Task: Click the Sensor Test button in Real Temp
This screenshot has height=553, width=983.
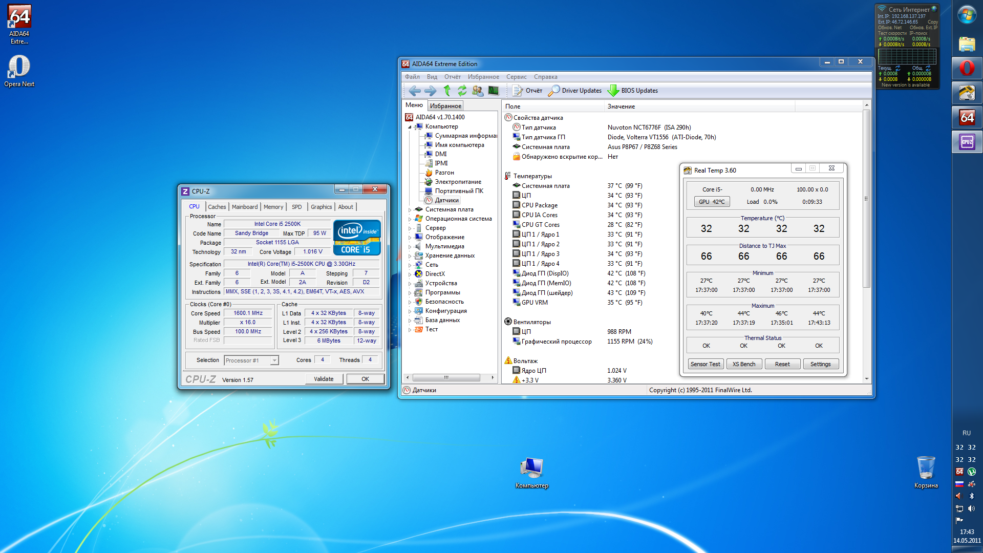Action: click(x=705, y=364)
